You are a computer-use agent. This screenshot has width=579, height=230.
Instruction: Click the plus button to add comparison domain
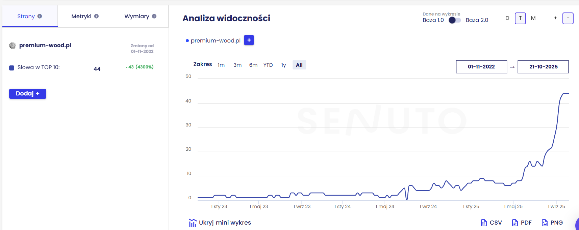[x=249, y=40]
